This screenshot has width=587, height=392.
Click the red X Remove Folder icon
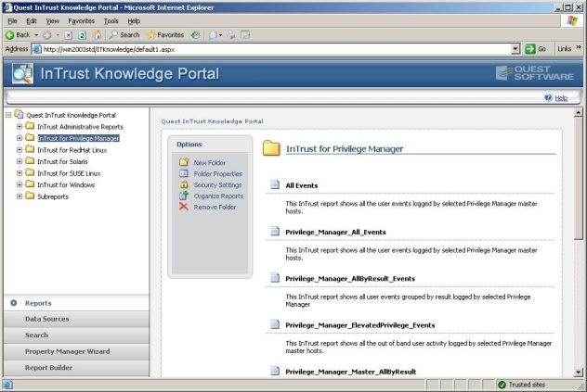[x=184, y=207]
